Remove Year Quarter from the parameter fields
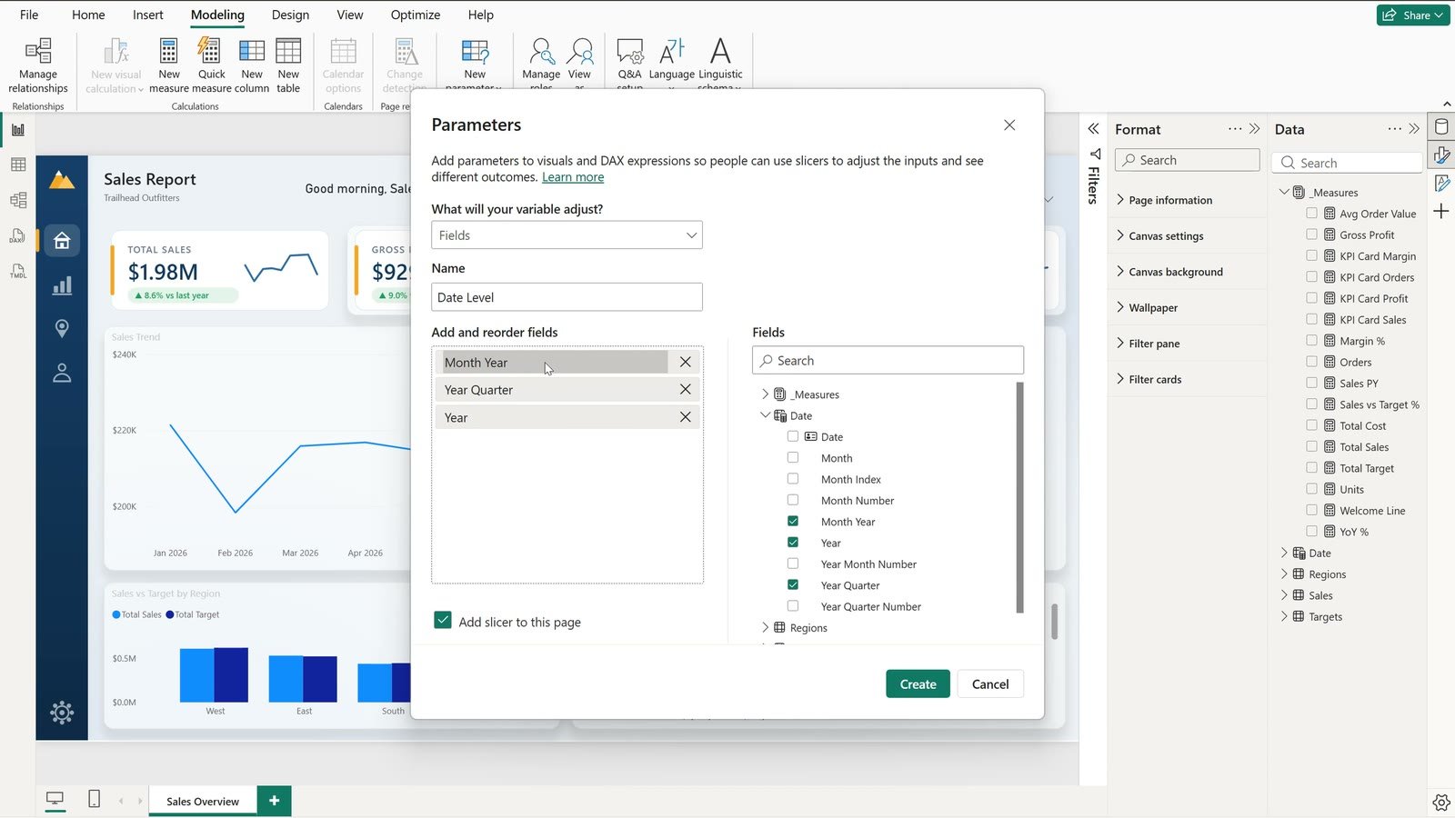Viewport: 1455px width, 818px height. point(686,389)
